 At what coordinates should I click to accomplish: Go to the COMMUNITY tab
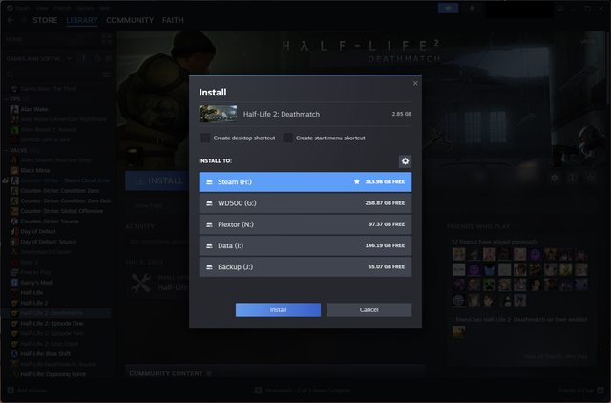tap(130, 20)
